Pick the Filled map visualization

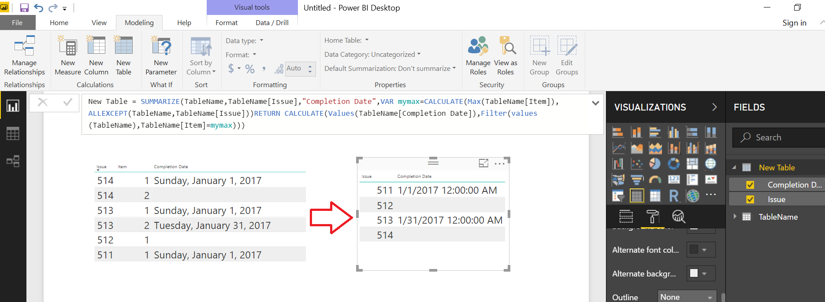coord(618,180)
